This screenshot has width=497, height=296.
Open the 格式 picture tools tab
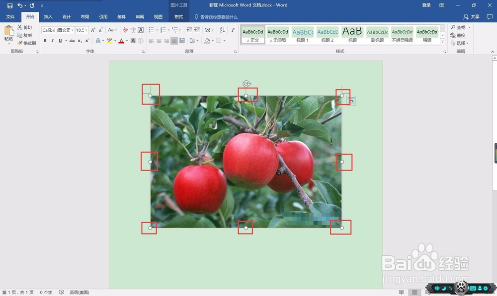pyautogui.click(x=178, y=17)
